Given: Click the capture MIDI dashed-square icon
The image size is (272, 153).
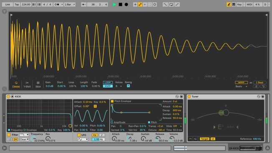Looking at the screenshot, I should (150, 5).
